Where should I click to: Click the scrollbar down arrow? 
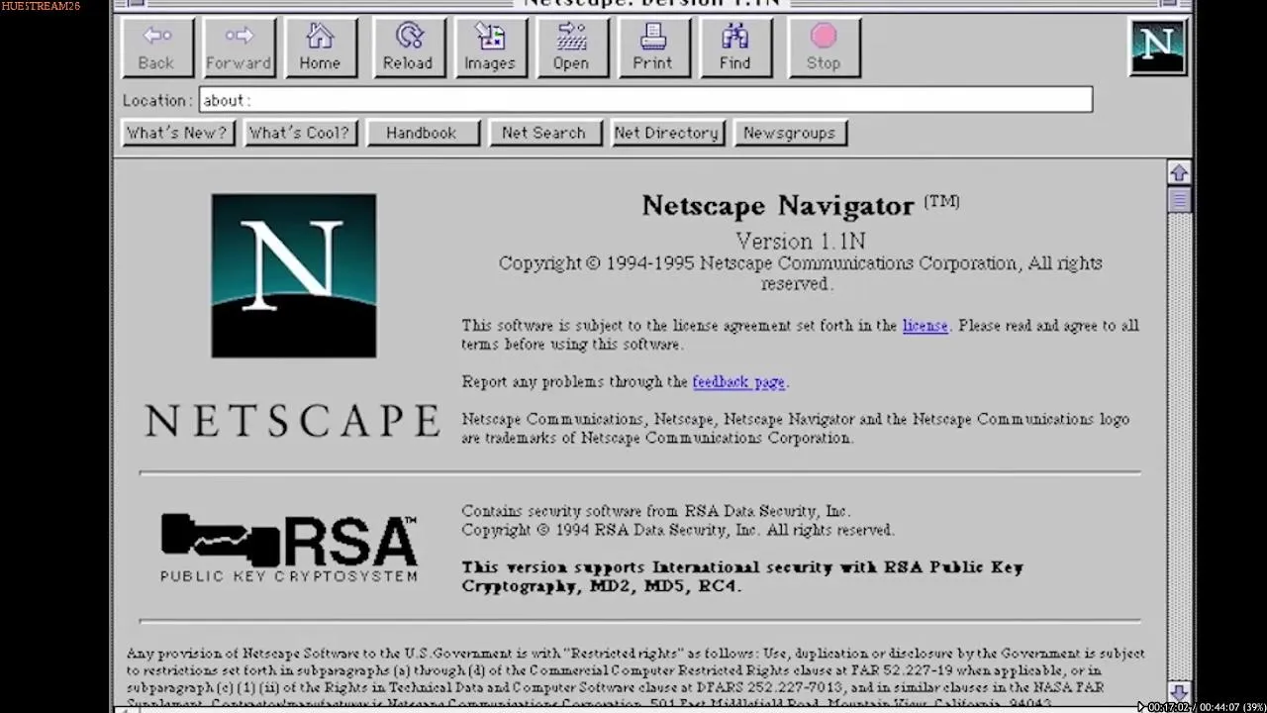(x=1178, y=692)
